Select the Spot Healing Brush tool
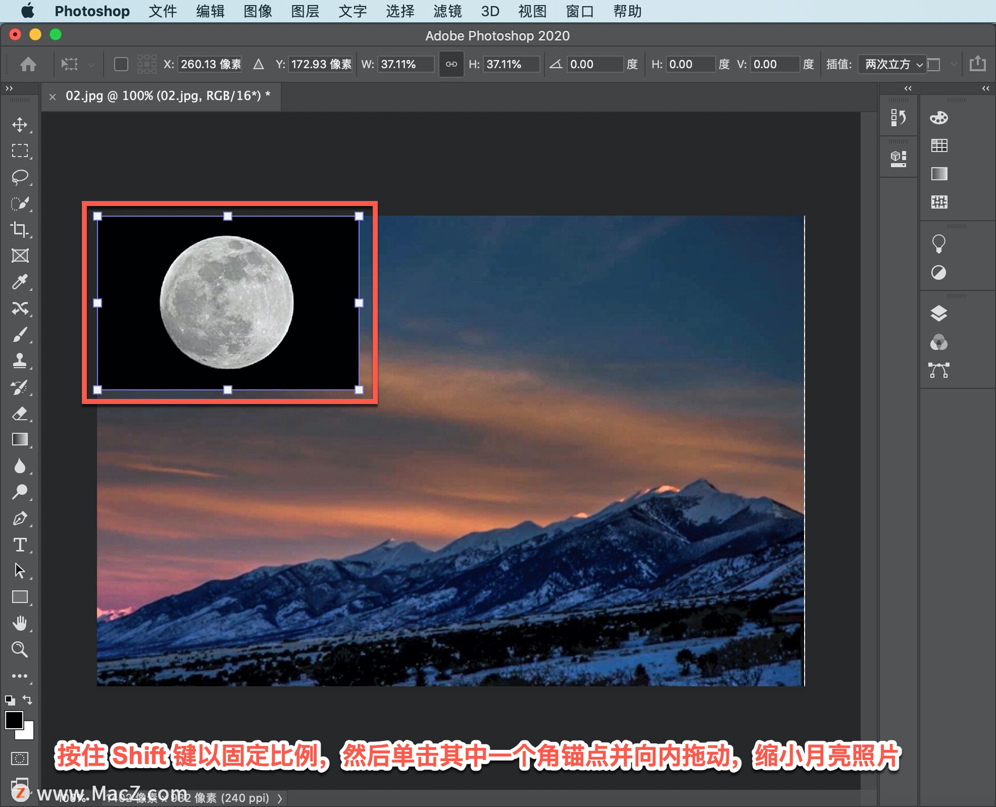 20,309
